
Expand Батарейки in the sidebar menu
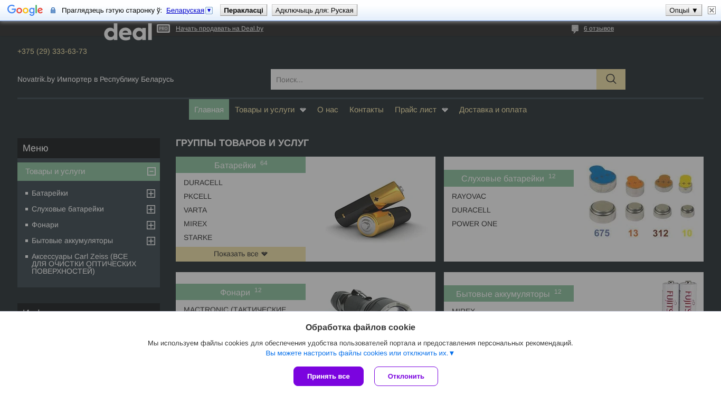[151, 194]
